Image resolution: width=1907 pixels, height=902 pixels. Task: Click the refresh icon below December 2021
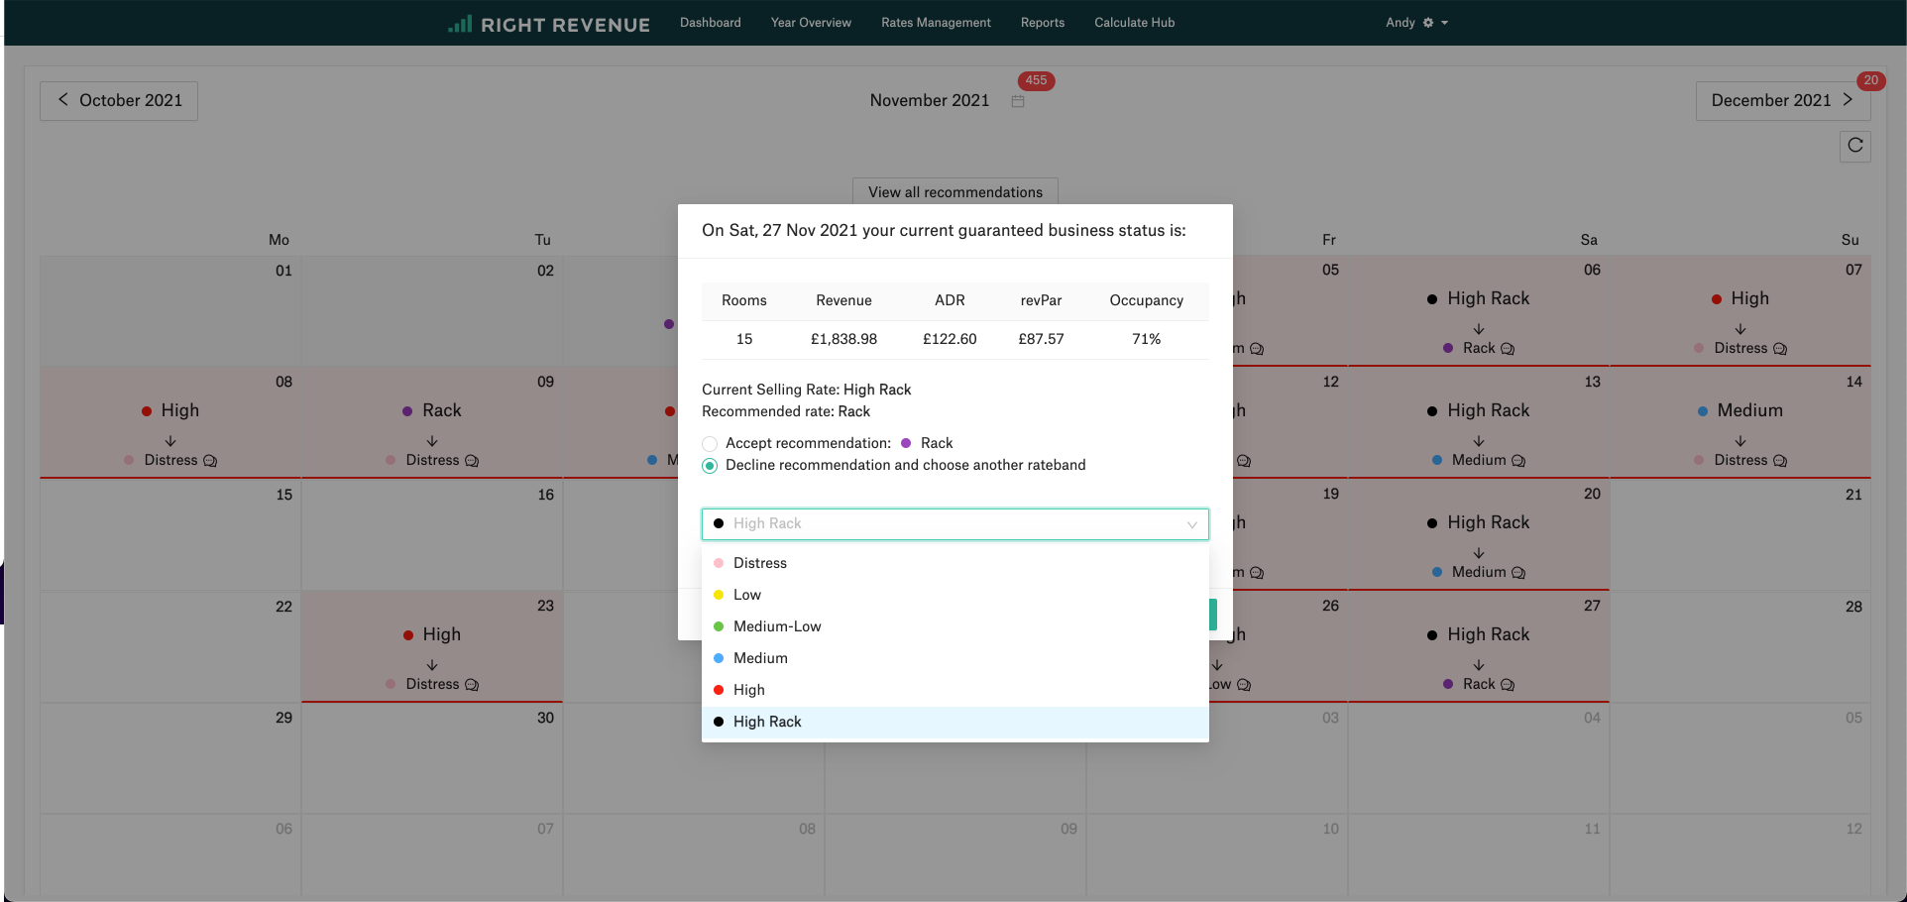[x=1855, y=146]
